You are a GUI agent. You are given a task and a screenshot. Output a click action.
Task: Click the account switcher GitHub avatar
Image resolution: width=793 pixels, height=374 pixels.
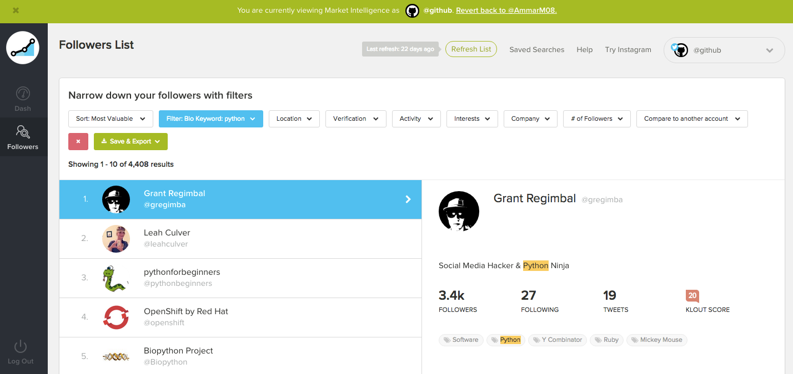point(680,50)
